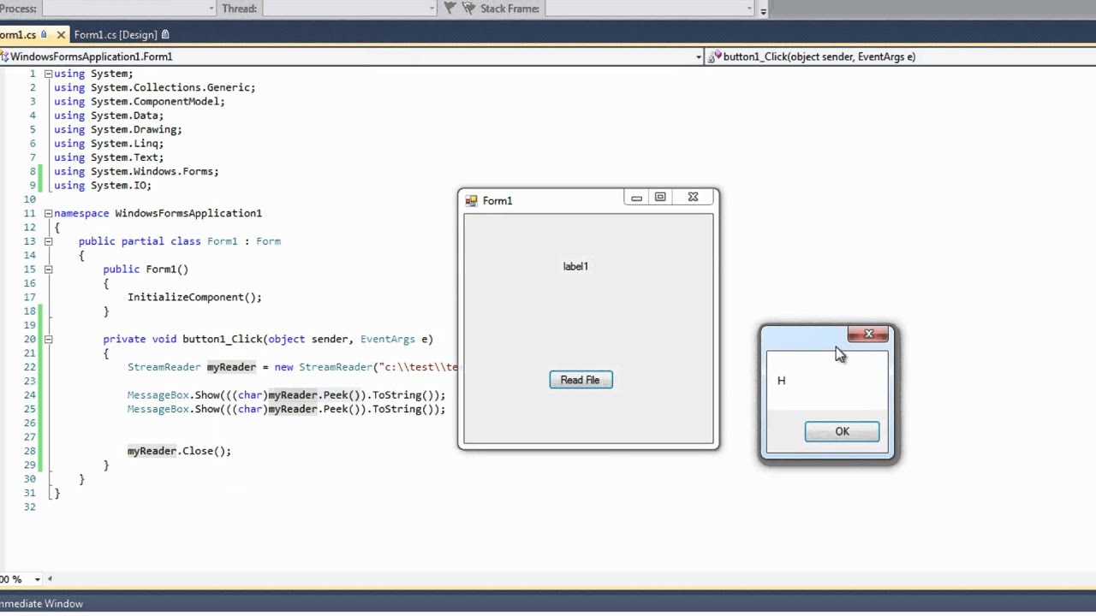Image resolution: width=1096 pixels, height=616 pixels.
Task: Open the Stack Frame dropdown
Action: point(749,9)
